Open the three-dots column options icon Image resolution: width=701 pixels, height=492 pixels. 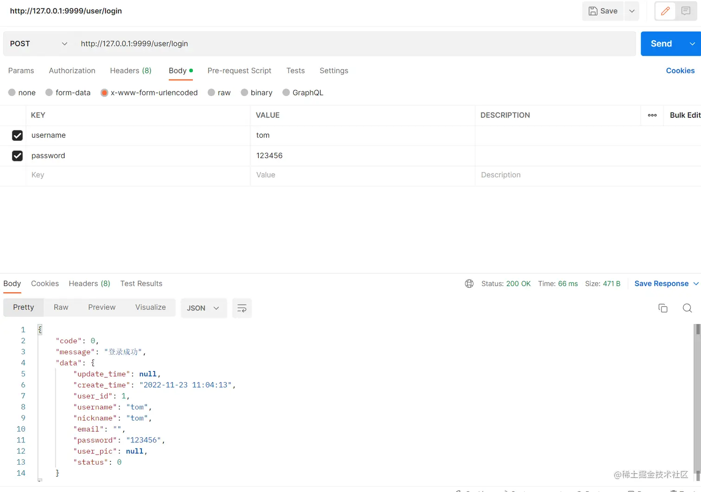pos(652,115)
